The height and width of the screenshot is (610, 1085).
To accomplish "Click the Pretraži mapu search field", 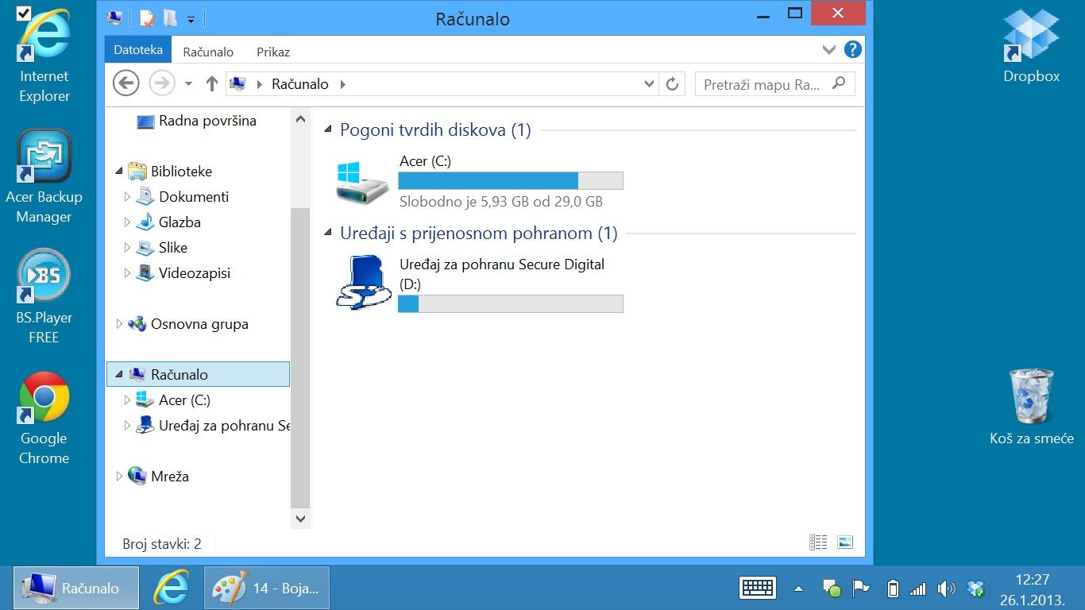I will point(763,84).
